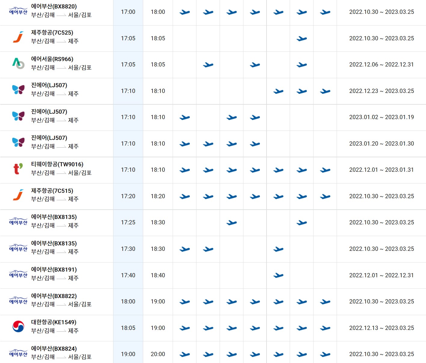Click departure time 17:20 for 7C515
The width and height of the screenshot is (426, 363).
pyautogui.click(x=128, y=196)
